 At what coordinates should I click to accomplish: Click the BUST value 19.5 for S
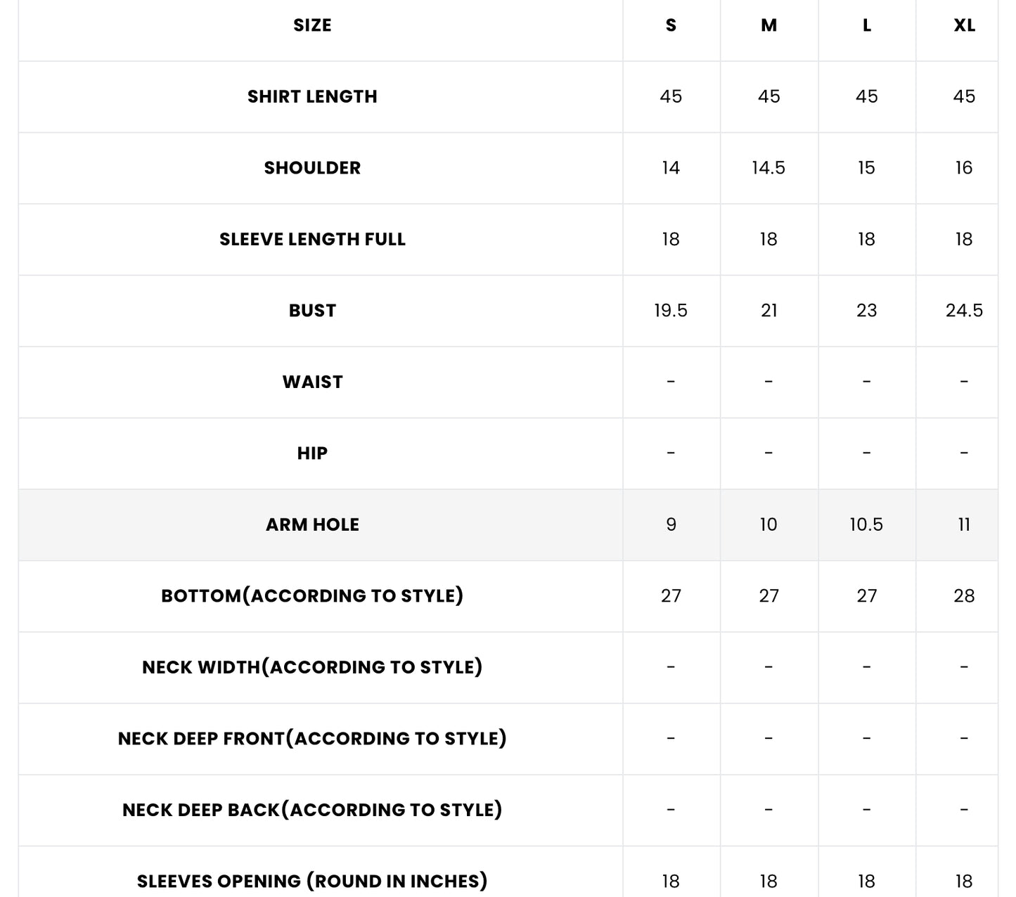[671, 311]
